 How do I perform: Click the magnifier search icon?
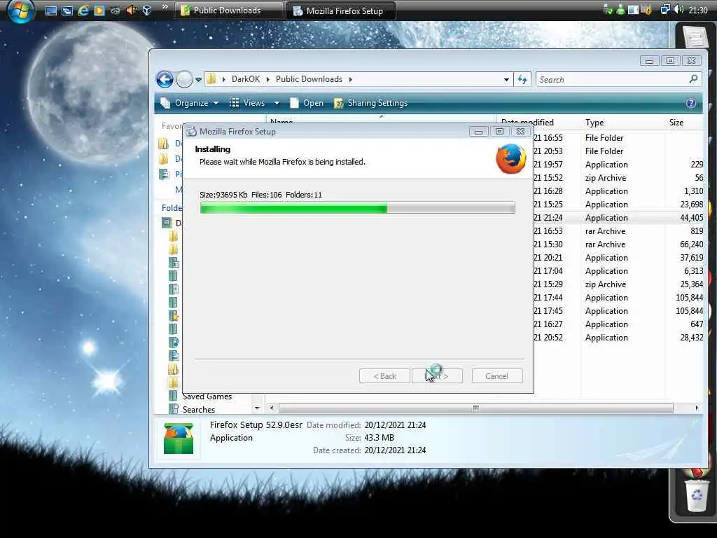pos(694,79)
